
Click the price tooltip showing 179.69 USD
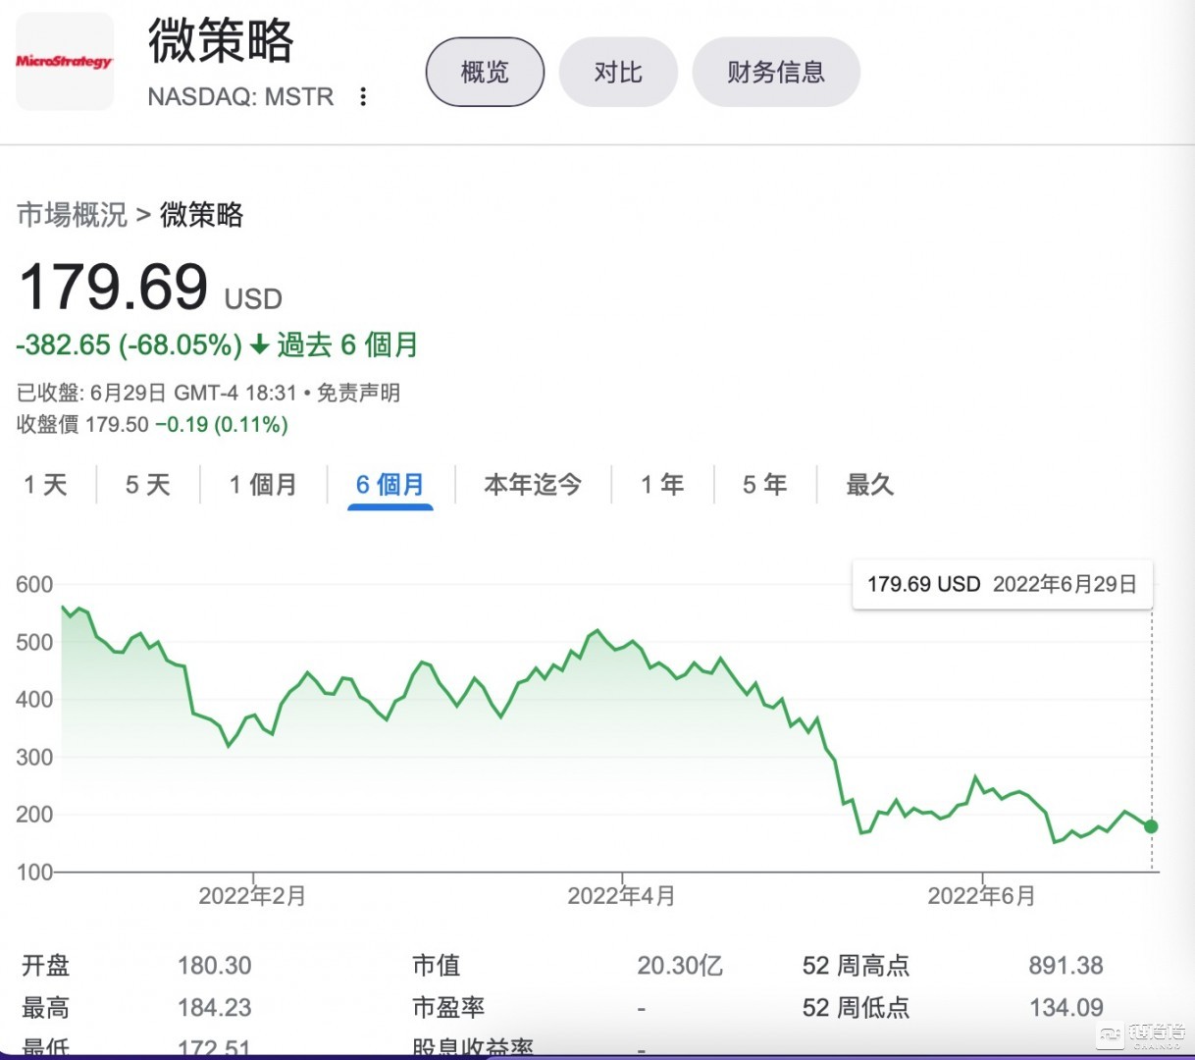[1002, 584]
